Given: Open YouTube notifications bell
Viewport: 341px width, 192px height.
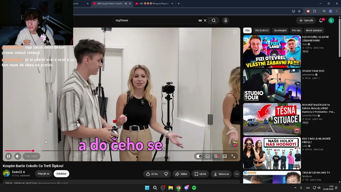Looking at the screenshot, I should [321, 21].
